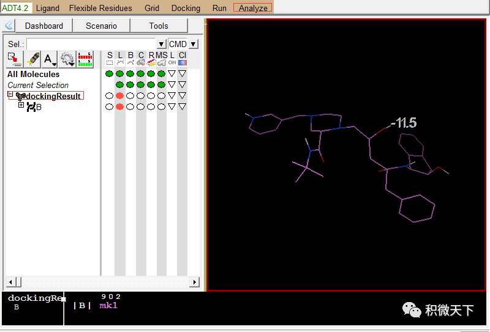Toggle lines display for All Molecules

[x=119, y=73]
